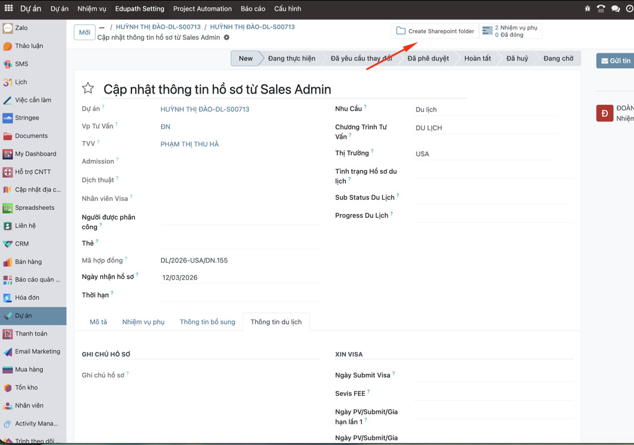Viewport: 634px width, 445px height.
Task: Open the gear actions menu beside task title
Action: (226, 37)
